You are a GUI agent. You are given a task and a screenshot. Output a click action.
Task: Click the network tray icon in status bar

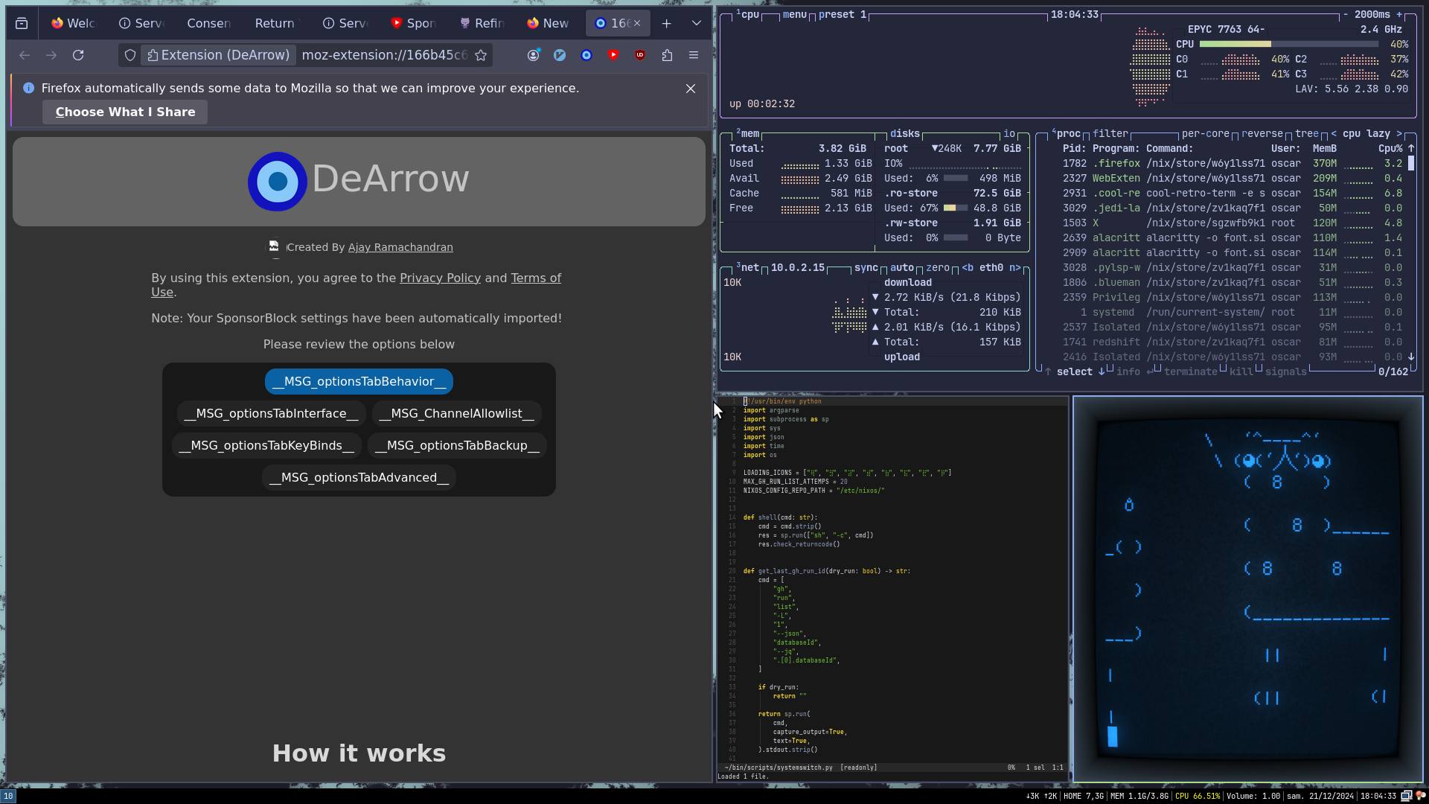coord(1407,796)
